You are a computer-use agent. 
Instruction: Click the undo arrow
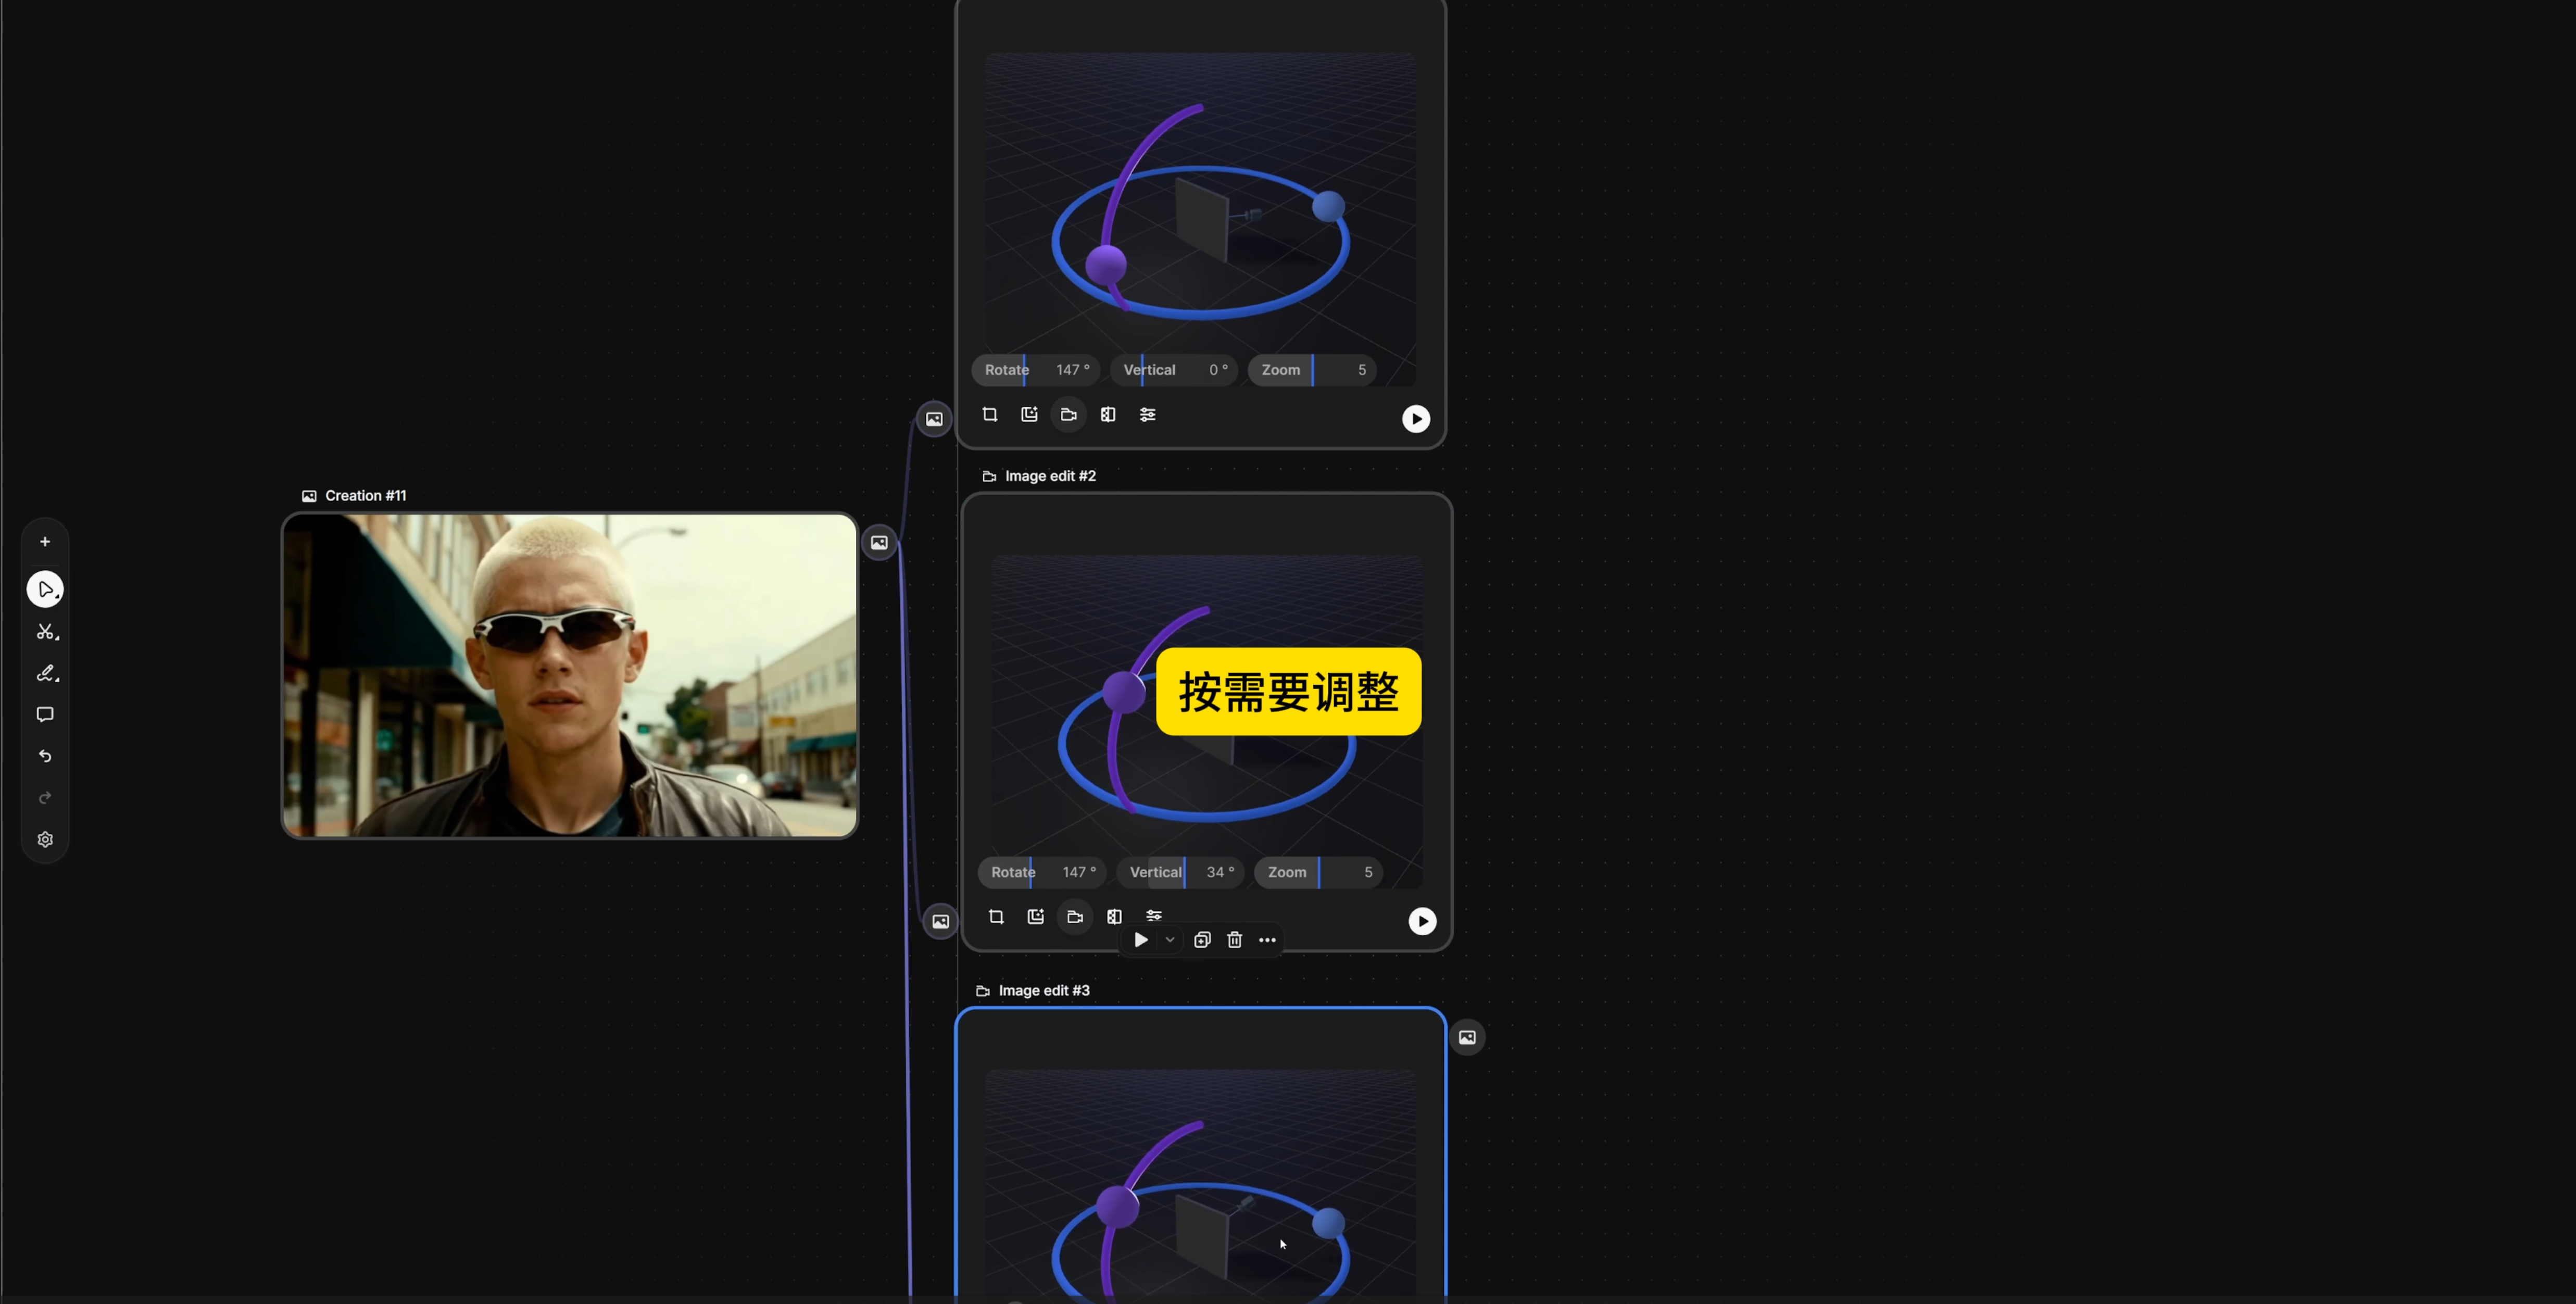[x=45, y=756]
